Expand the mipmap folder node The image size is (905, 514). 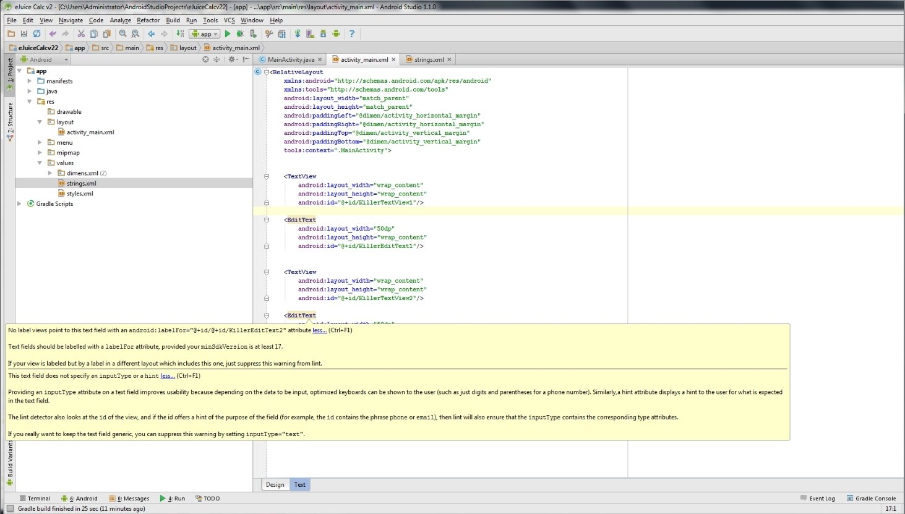[x=40, y=152]
